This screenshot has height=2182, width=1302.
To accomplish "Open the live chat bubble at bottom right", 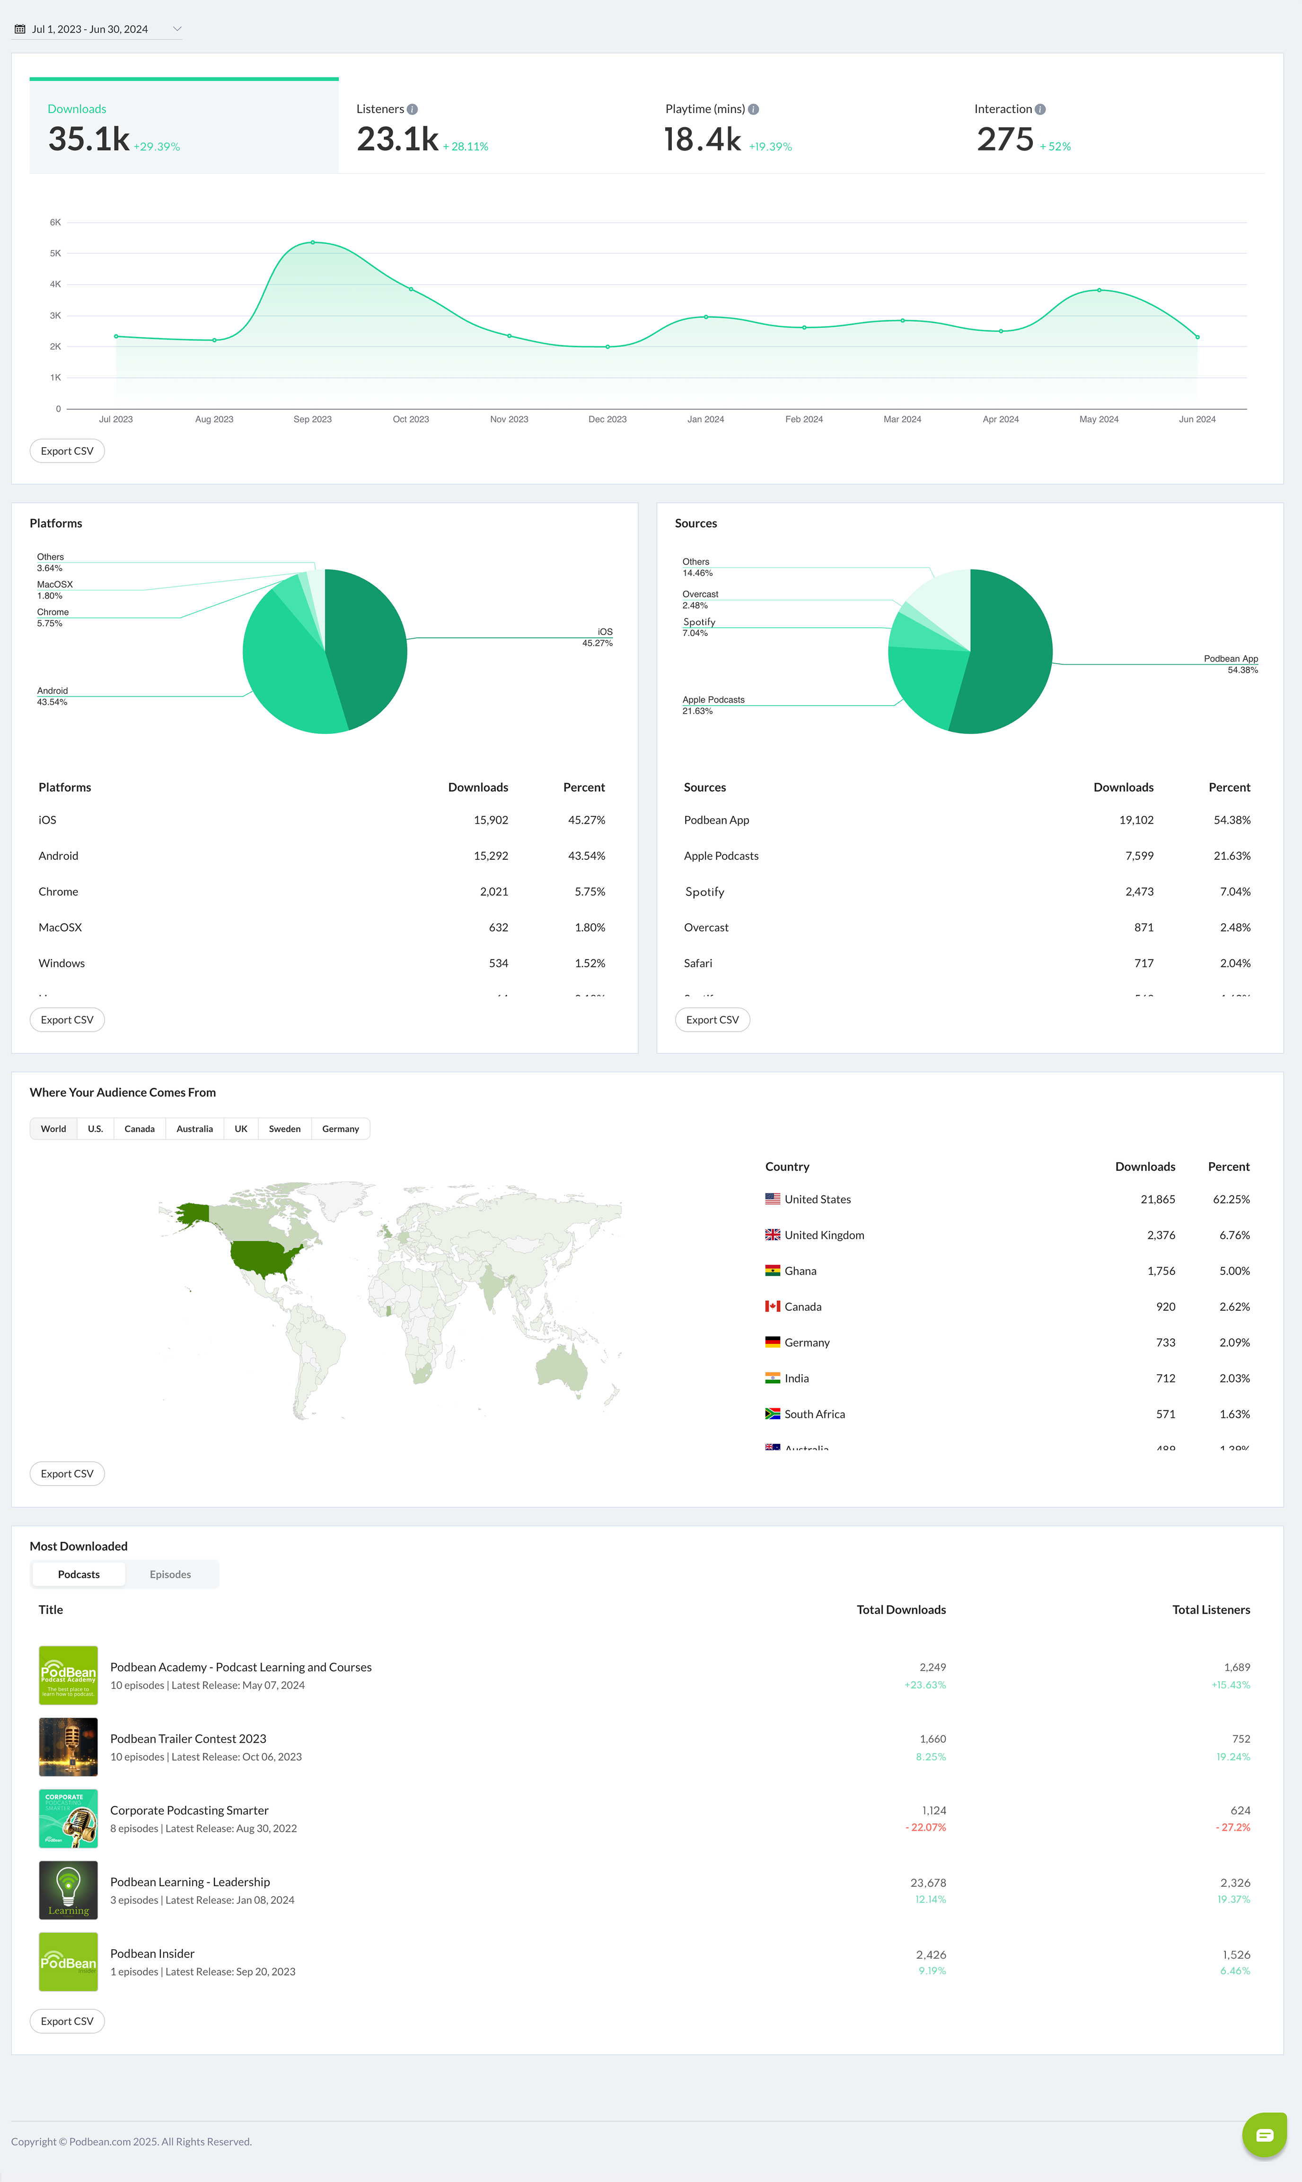I will [x=1264, y=2136].
